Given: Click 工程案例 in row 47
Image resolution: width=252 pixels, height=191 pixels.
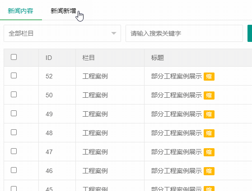Looking at the screenshot, I should tap(95, 152).
